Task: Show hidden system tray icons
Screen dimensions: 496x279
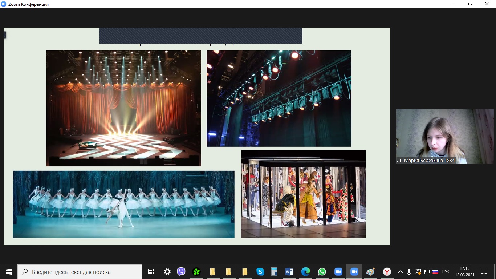Action: coord(401,272)
